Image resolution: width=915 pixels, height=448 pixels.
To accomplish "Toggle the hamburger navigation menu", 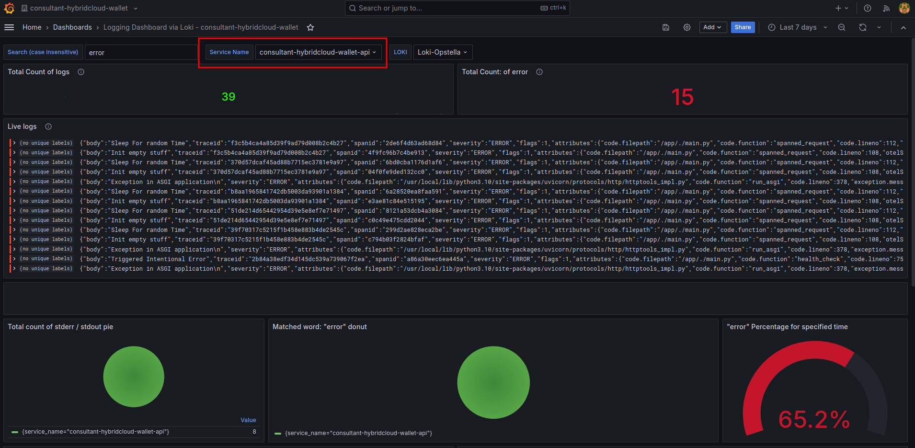I will point(9,27).
